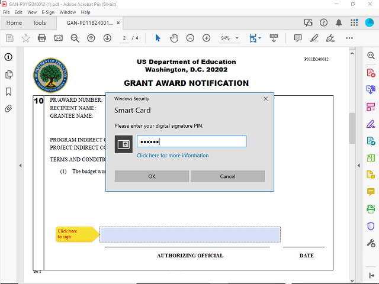
Task: Open Organize Pages tool
Action: [x=371, y=106]
